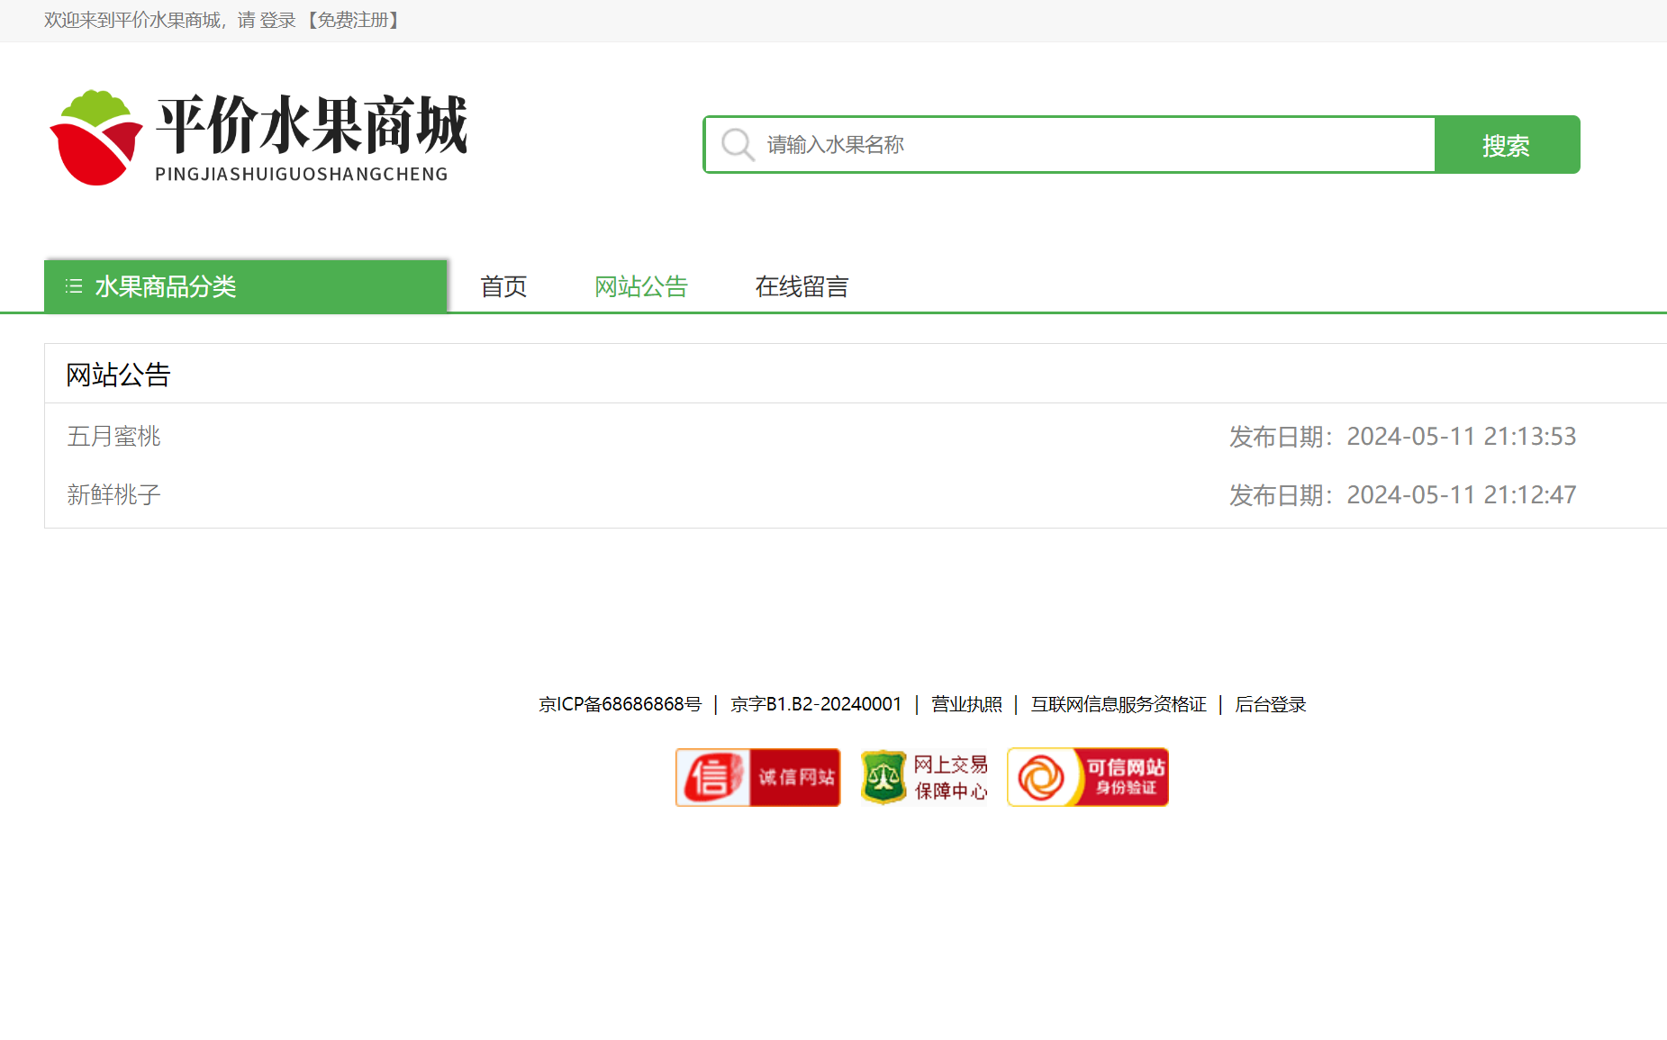Click the list icon beside 水果商品分类
The image size is (1667, 1040).
[71, 286]
